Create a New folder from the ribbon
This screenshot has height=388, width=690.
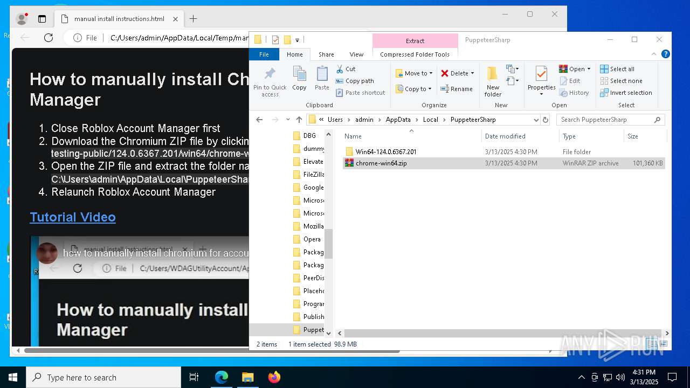(x=493, y=81)
